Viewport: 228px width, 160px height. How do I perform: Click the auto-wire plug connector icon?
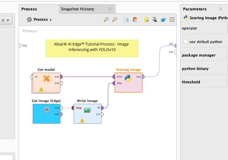(155, 20)
